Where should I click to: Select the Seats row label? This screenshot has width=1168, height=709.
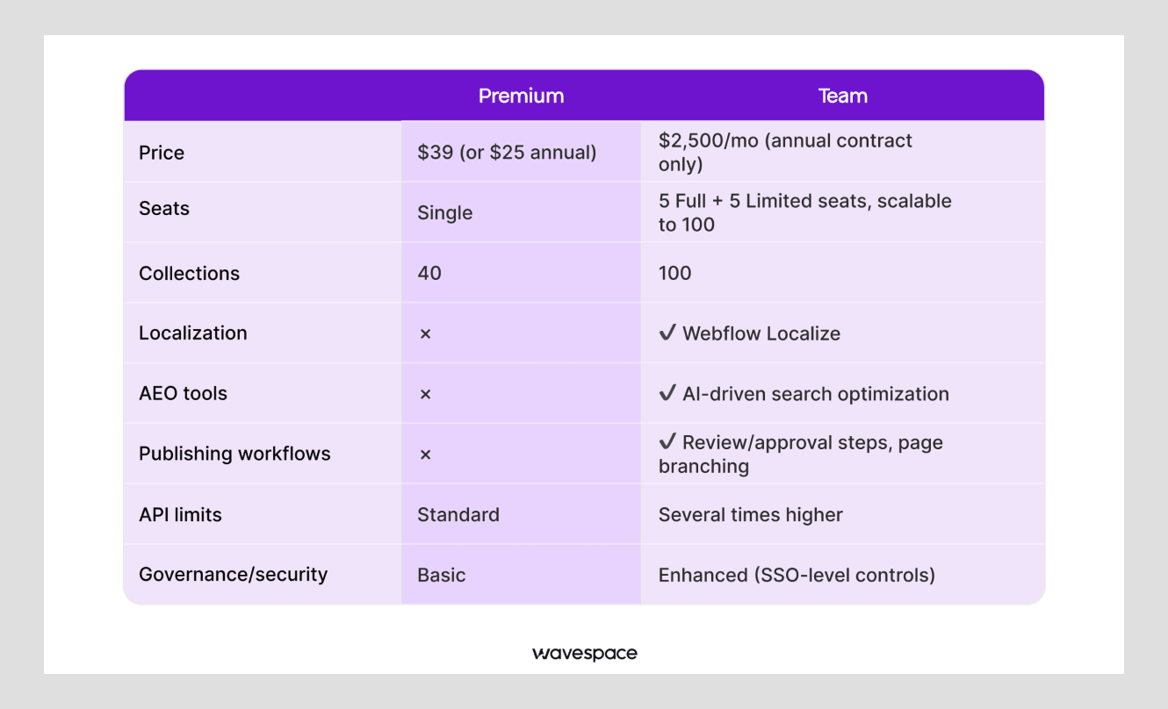164,209
